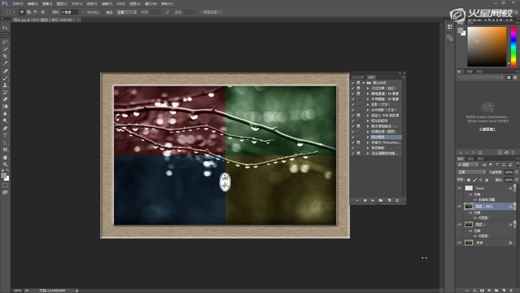Click play button in Actions panel
The height and width of the screenshot is (293, 520).
(373, 201)
